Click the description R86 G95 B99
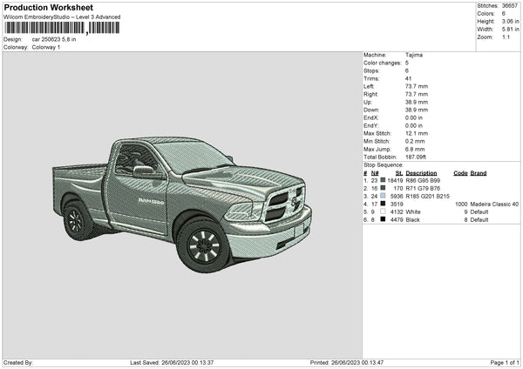Viewport: 523px width, 369px height. point(423,180)
